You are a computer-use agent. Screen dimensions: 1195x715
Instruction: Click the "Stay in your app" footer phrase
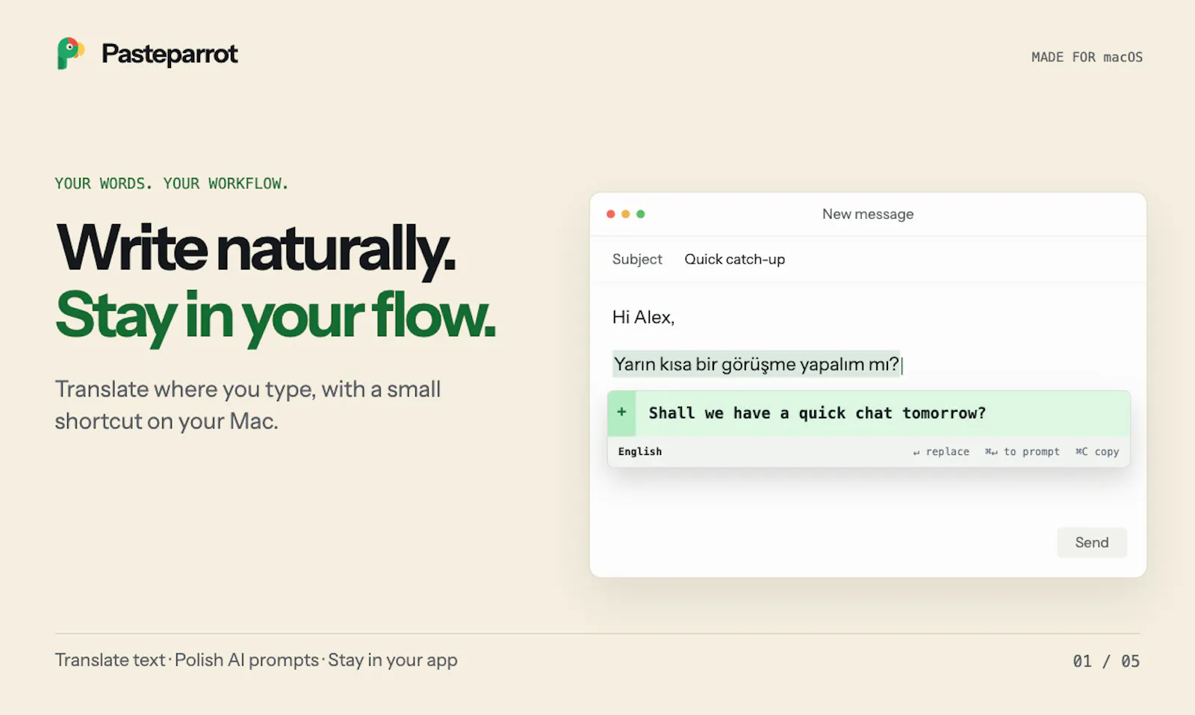[x=393, y=660]
